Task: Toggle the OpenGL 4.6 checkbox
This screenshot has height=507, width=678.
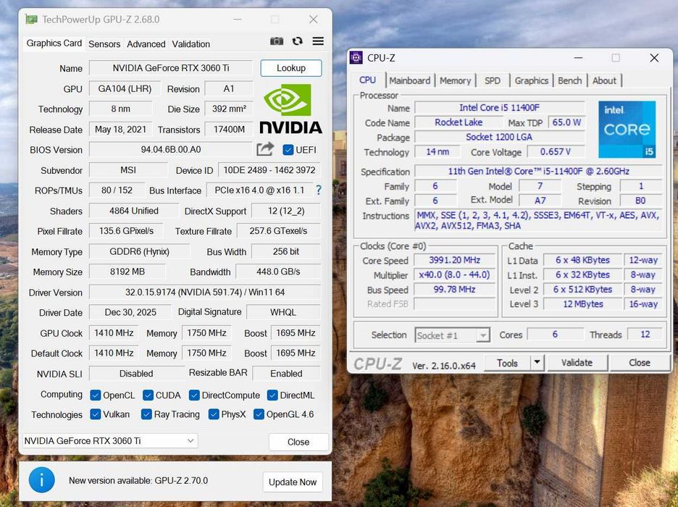Action: click(x=259, y=414)
